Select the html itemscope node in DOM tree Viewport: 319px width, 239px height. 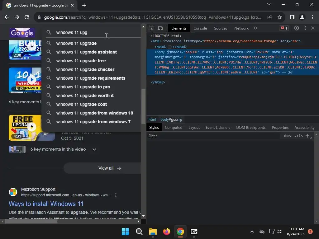226,41
